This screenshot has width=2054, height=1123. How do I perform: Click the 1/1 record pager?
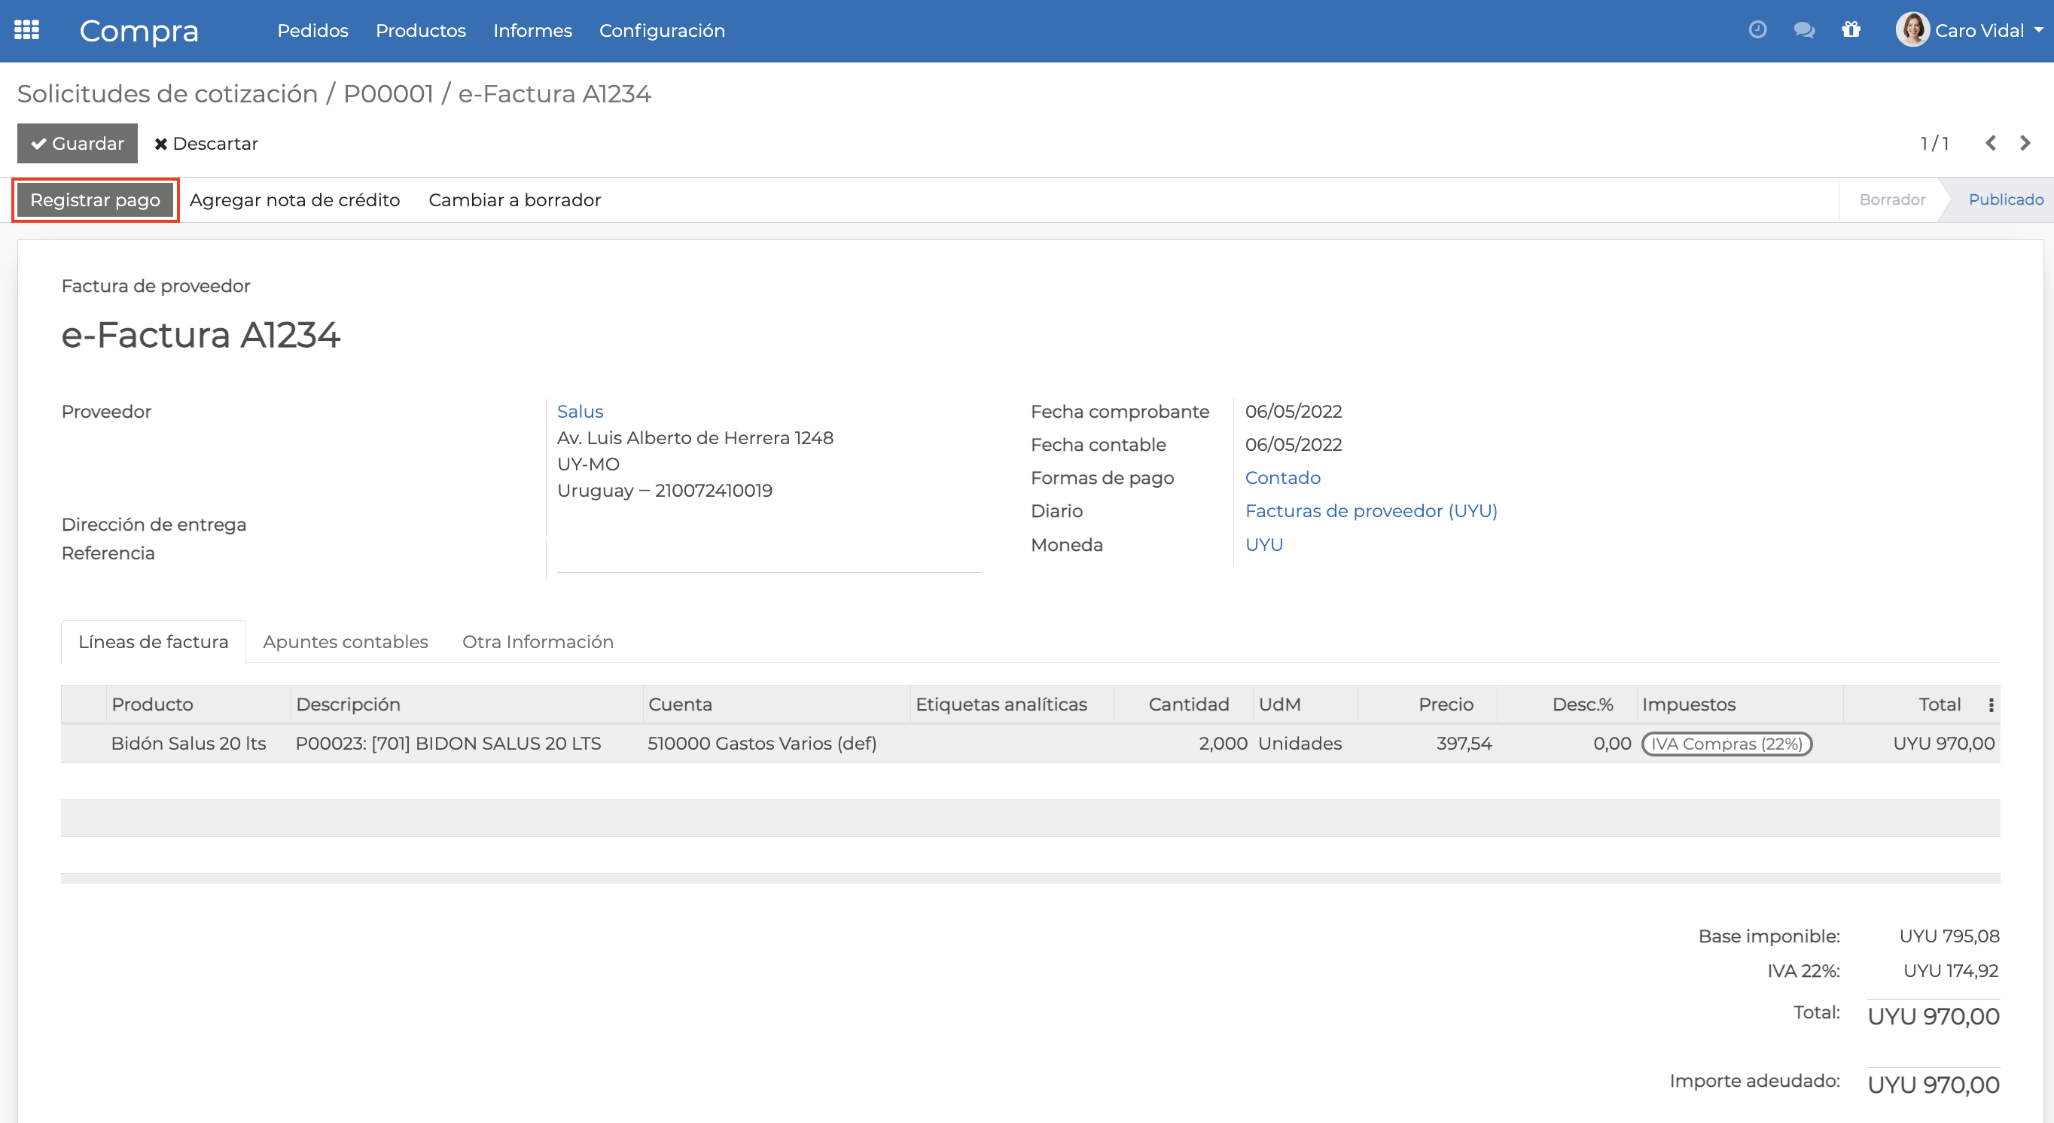click(x=1934, y=143)
